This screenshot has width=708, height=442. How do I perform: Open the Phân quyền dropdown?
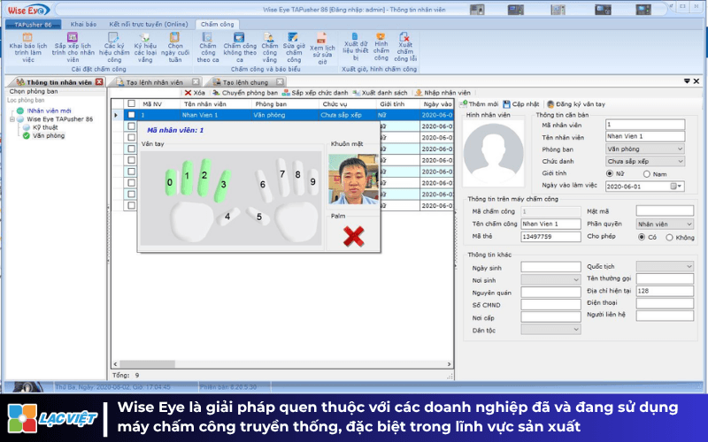pos(665,224)
